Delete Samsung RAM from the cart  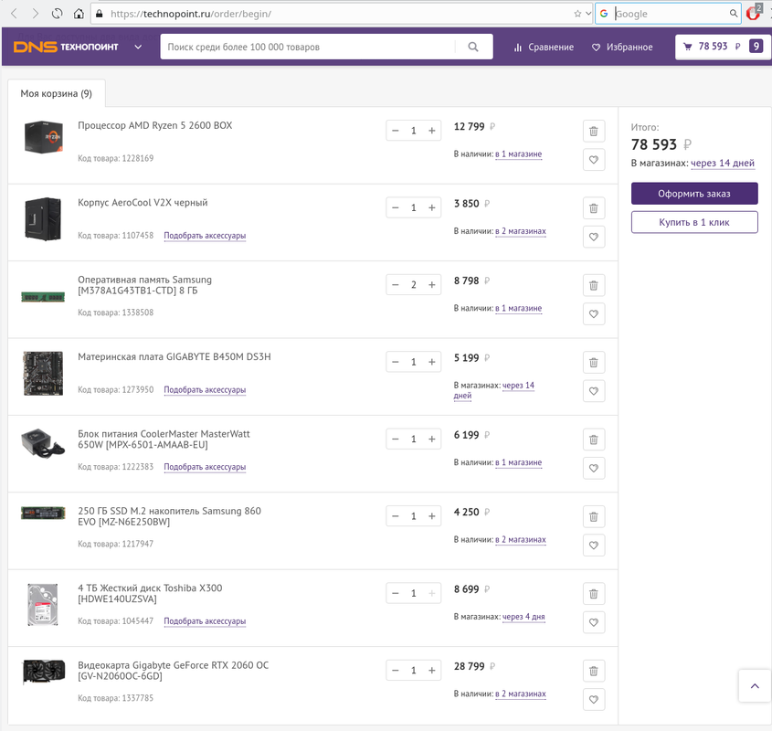coord(593,285)
